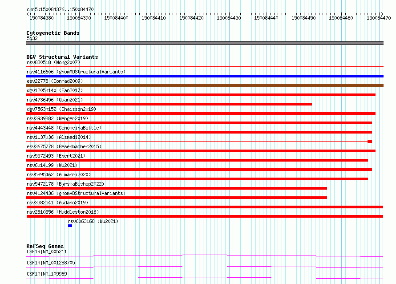Click ruler position 150084420
Screen dimensions: 396x284
pyautogui.click(x=191, y=18)
